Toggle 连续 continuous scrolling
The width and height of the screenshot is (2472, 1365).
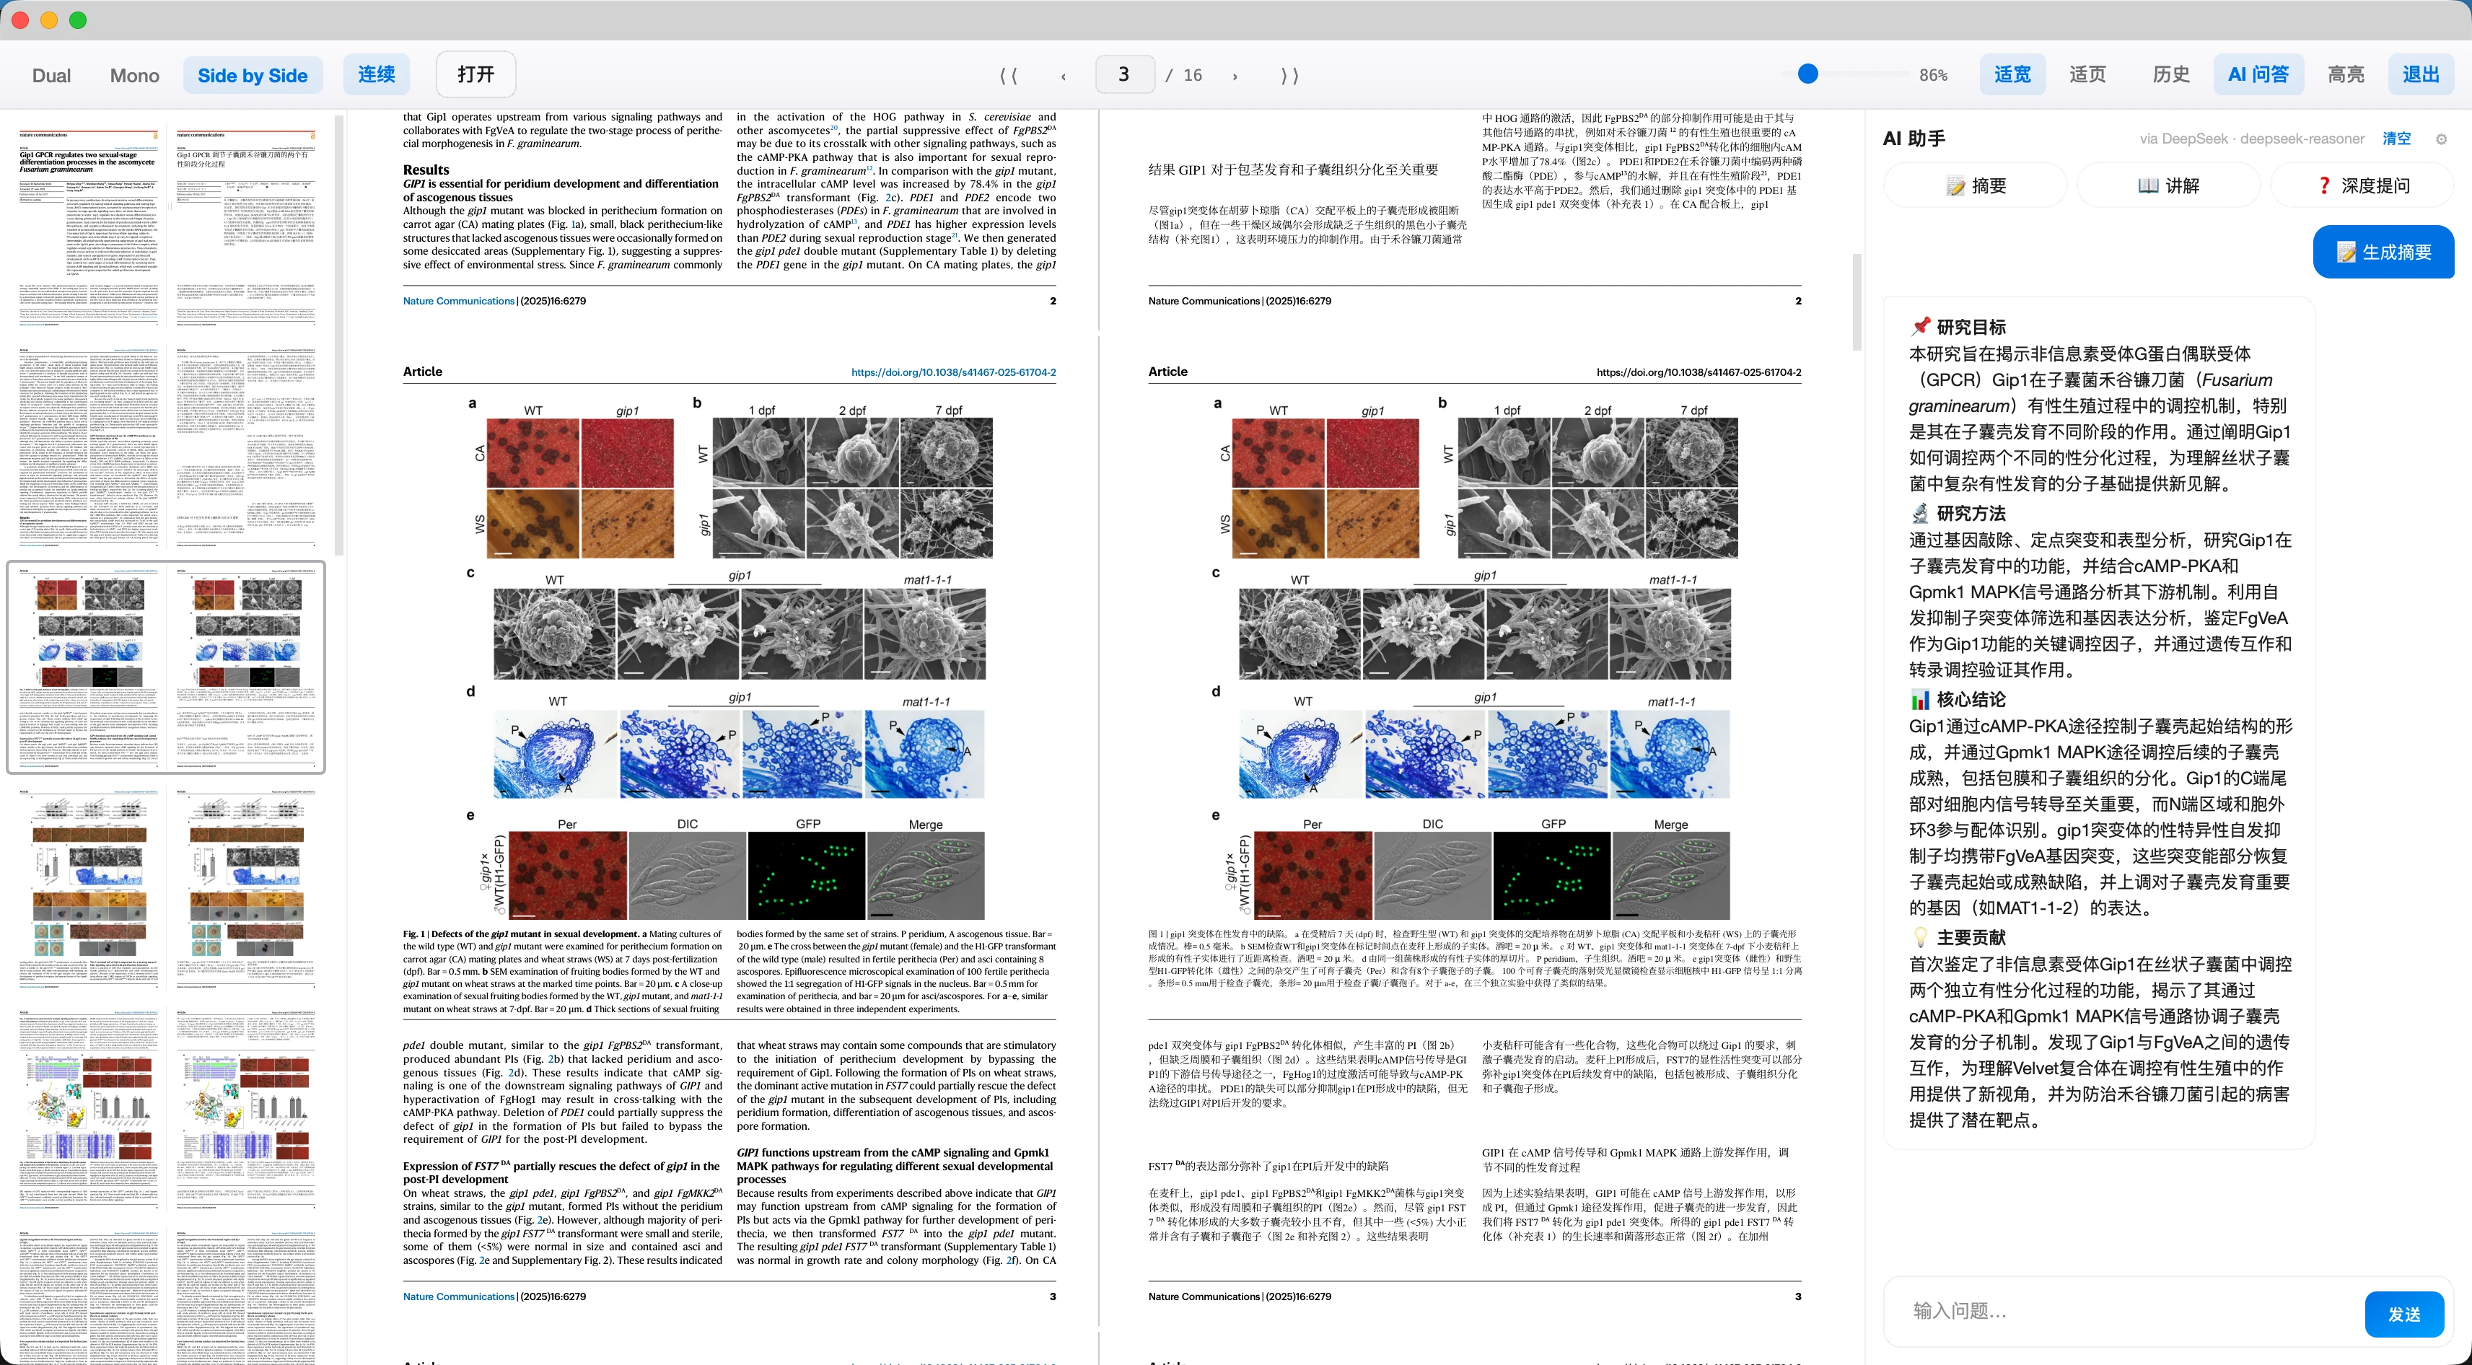[x=376, y=74]
